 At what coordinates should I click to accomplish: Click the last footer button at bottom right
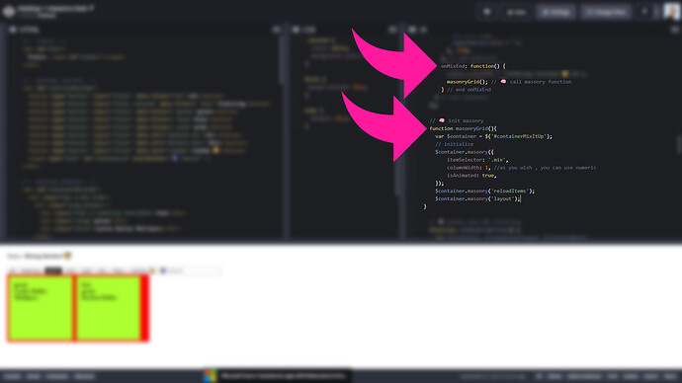670,376
